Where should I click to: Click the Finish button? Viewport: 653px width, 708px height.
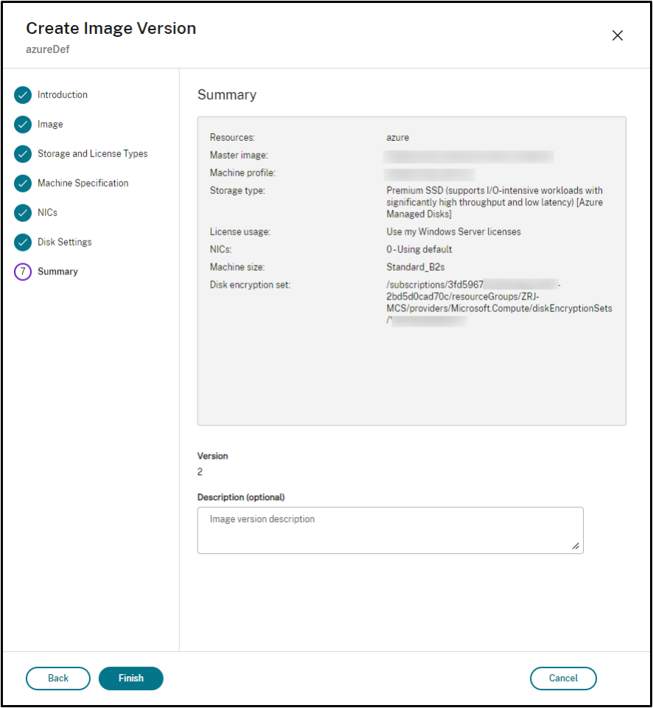tap(131, 678)
